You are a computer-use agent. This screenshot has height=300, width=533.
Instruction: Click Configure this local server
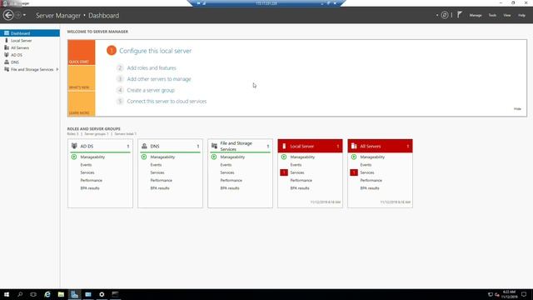click(155, 51)
